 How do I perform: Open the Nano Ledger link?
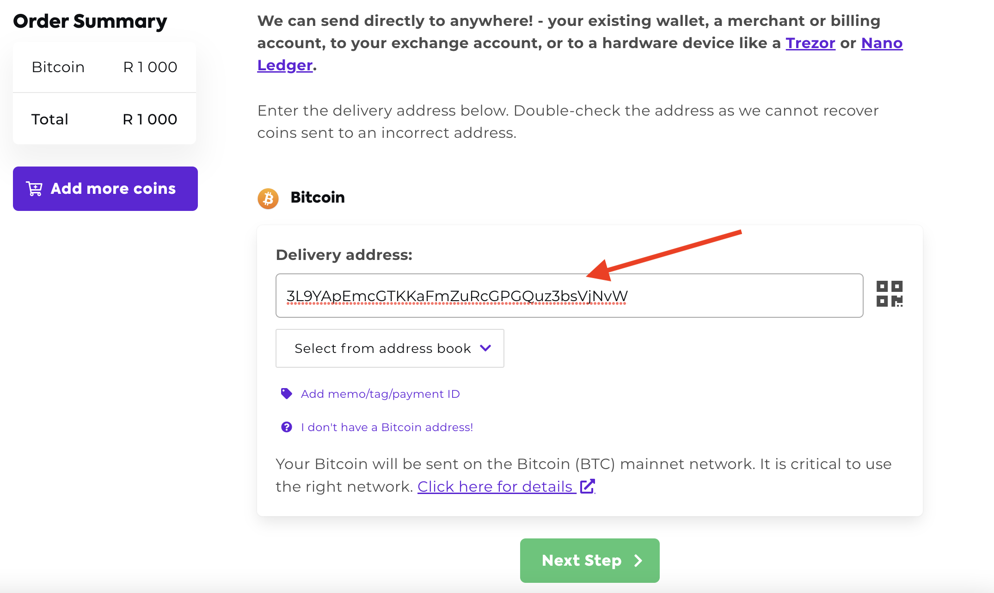point(881,43)
